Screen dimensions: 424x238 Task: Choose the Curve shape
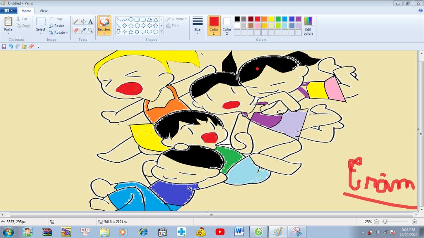tap(124, 19)
